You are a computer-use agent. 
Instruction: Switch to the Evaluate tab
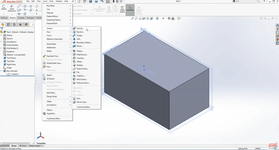pyautogui.click(x=21, y=18)
